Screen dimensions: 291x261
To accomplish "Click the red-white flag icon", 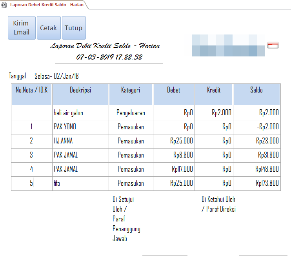I will [x=273, y=45].
